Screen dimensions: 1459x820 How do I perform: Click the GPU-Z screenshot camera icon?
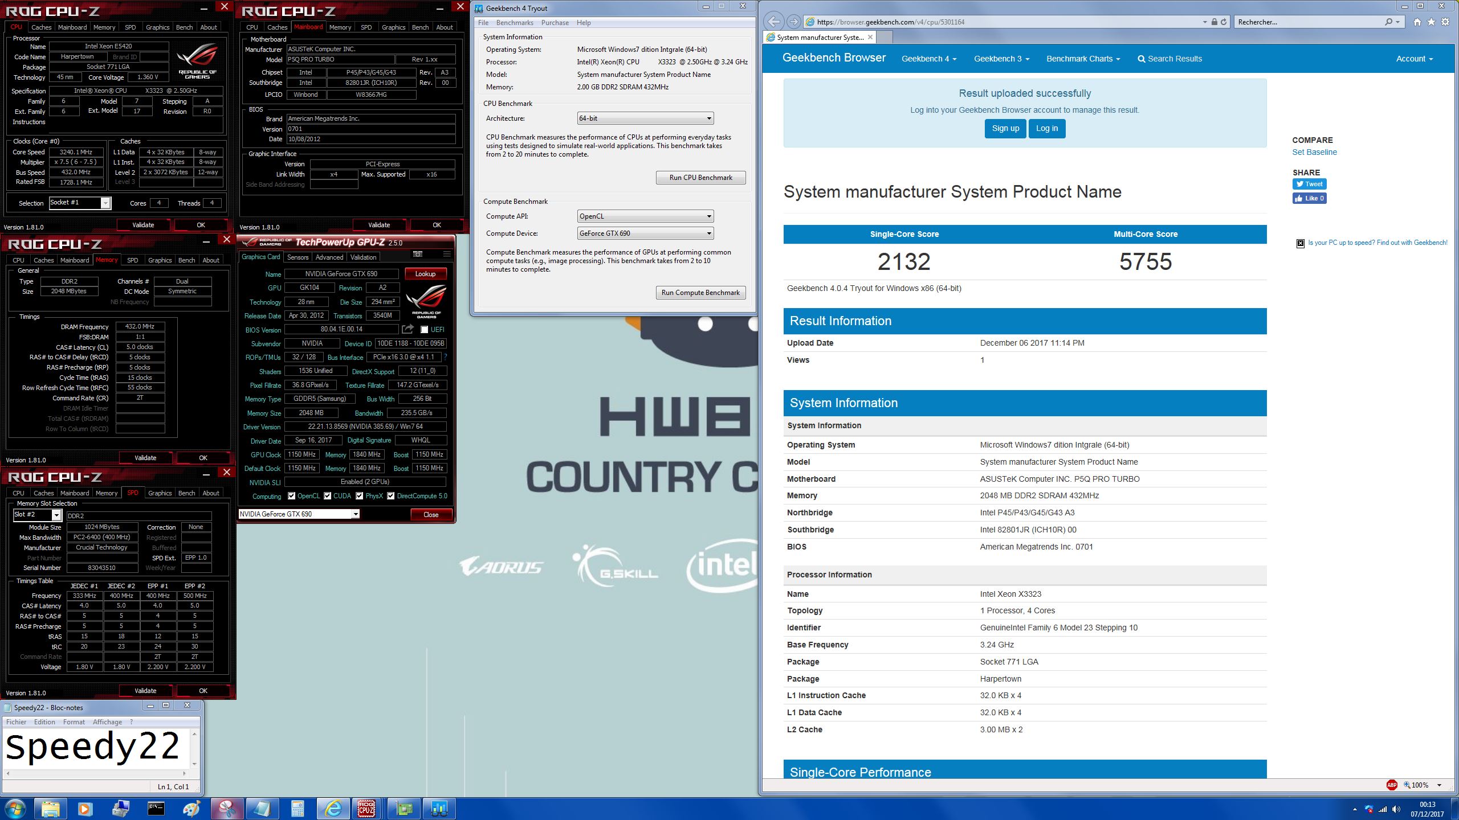click(418, 254)
